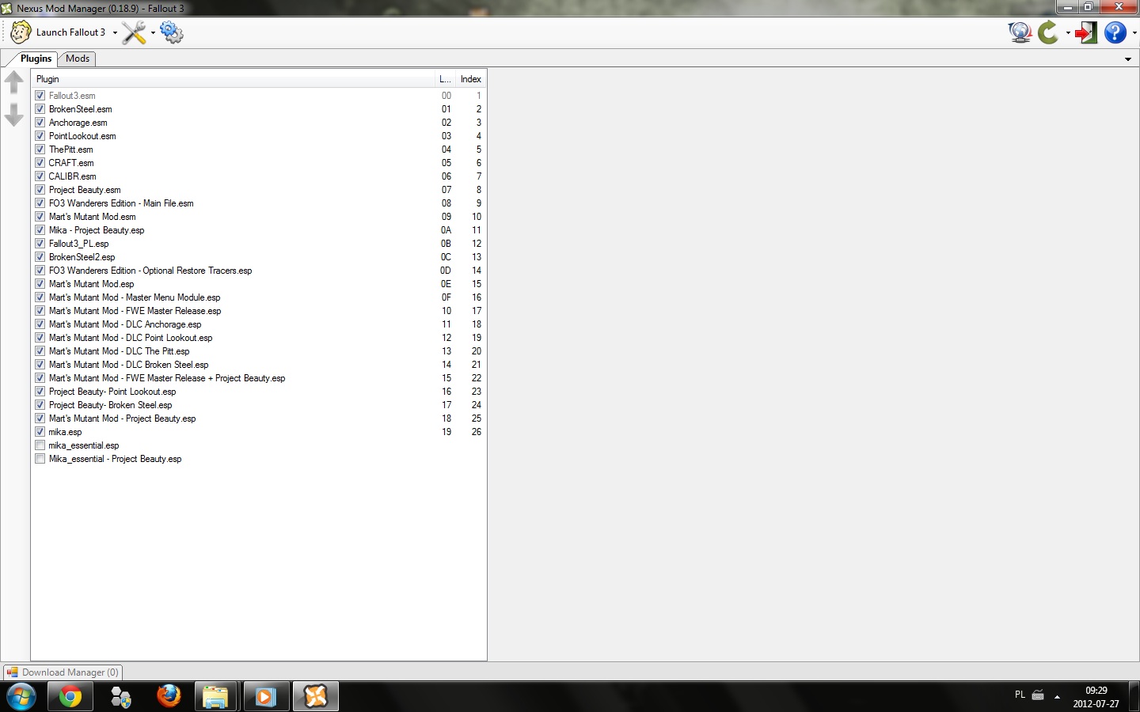Open Windows Start orb
Image resolution: width=1140 pixels, height=712 pixels.
[x=21, y=697]
